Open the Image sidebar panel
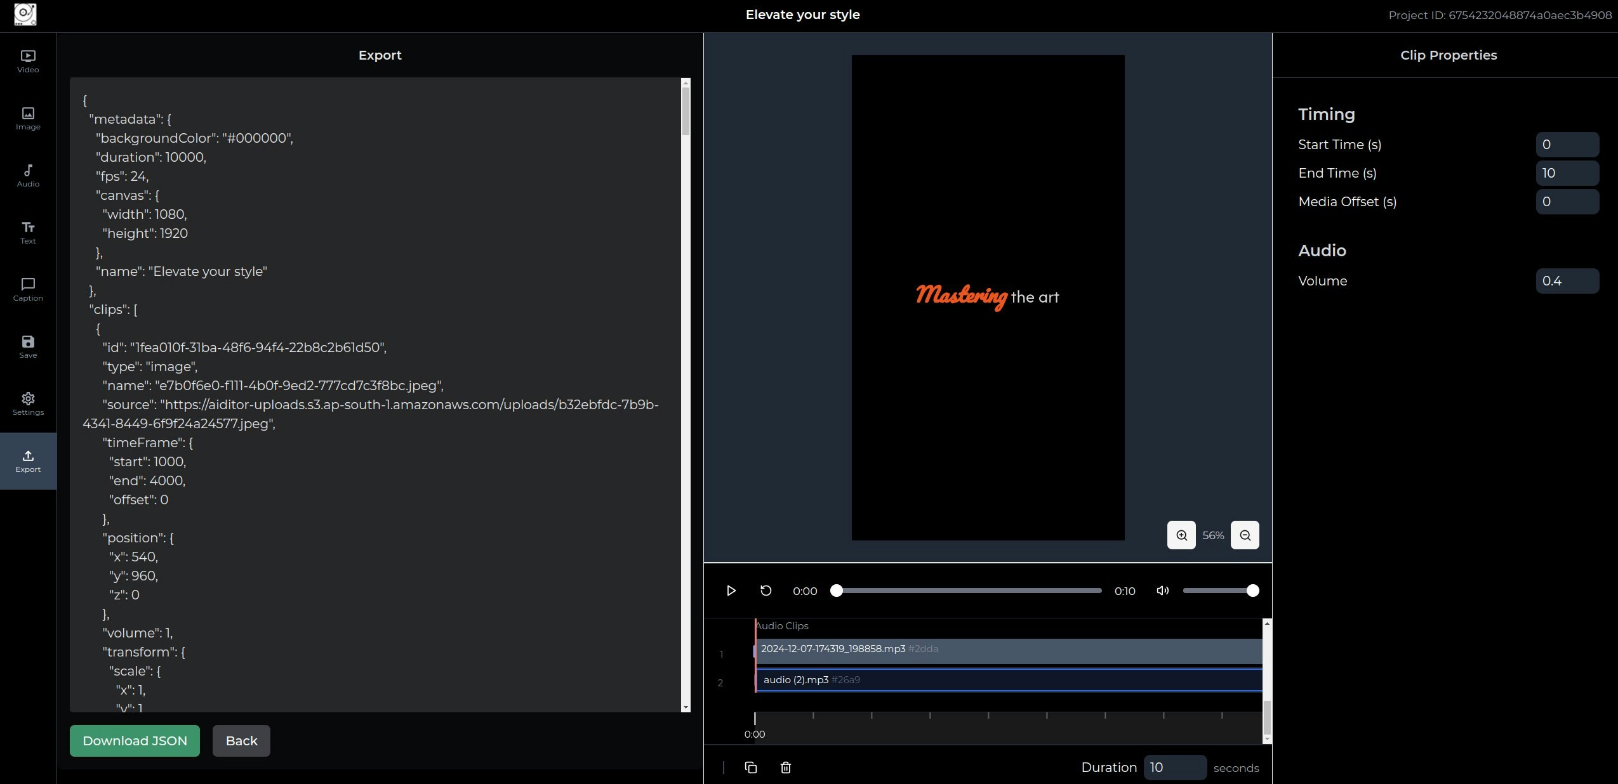1618x784 pixels. (28, 119)
